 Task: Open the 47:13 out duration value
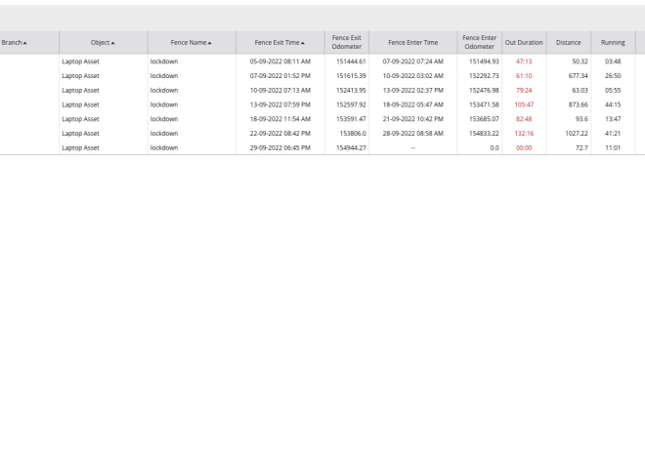coord(524,61)
